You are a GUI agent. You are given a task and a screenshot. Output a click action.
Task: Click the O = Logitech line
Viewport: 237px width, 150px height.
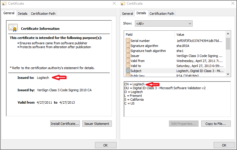point(133,92)
